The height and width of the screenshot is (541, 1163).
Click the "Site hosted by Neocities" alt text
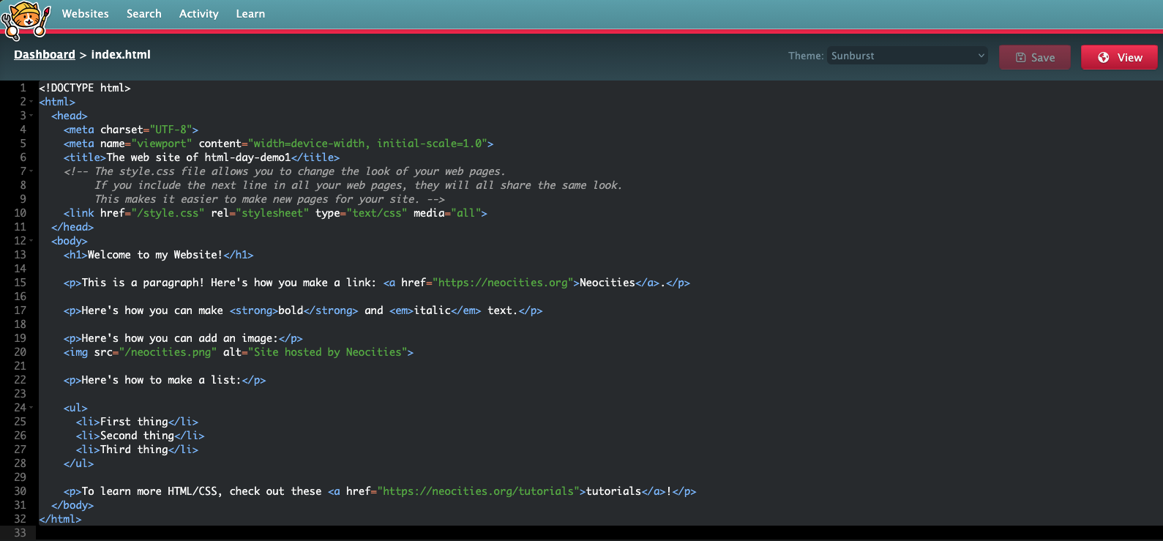(x=328, y=352)
